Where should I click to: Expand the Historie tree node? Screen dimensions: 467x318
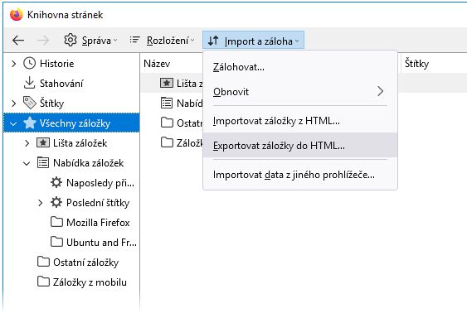(x=13, y=64)
